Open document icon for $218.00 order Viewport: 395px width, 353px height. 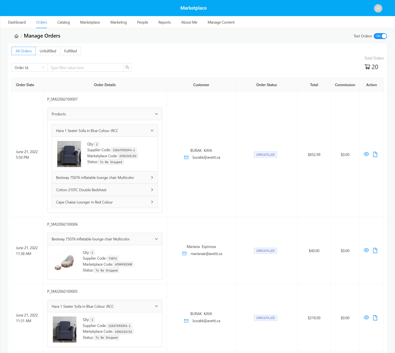[x=375, y=318]
